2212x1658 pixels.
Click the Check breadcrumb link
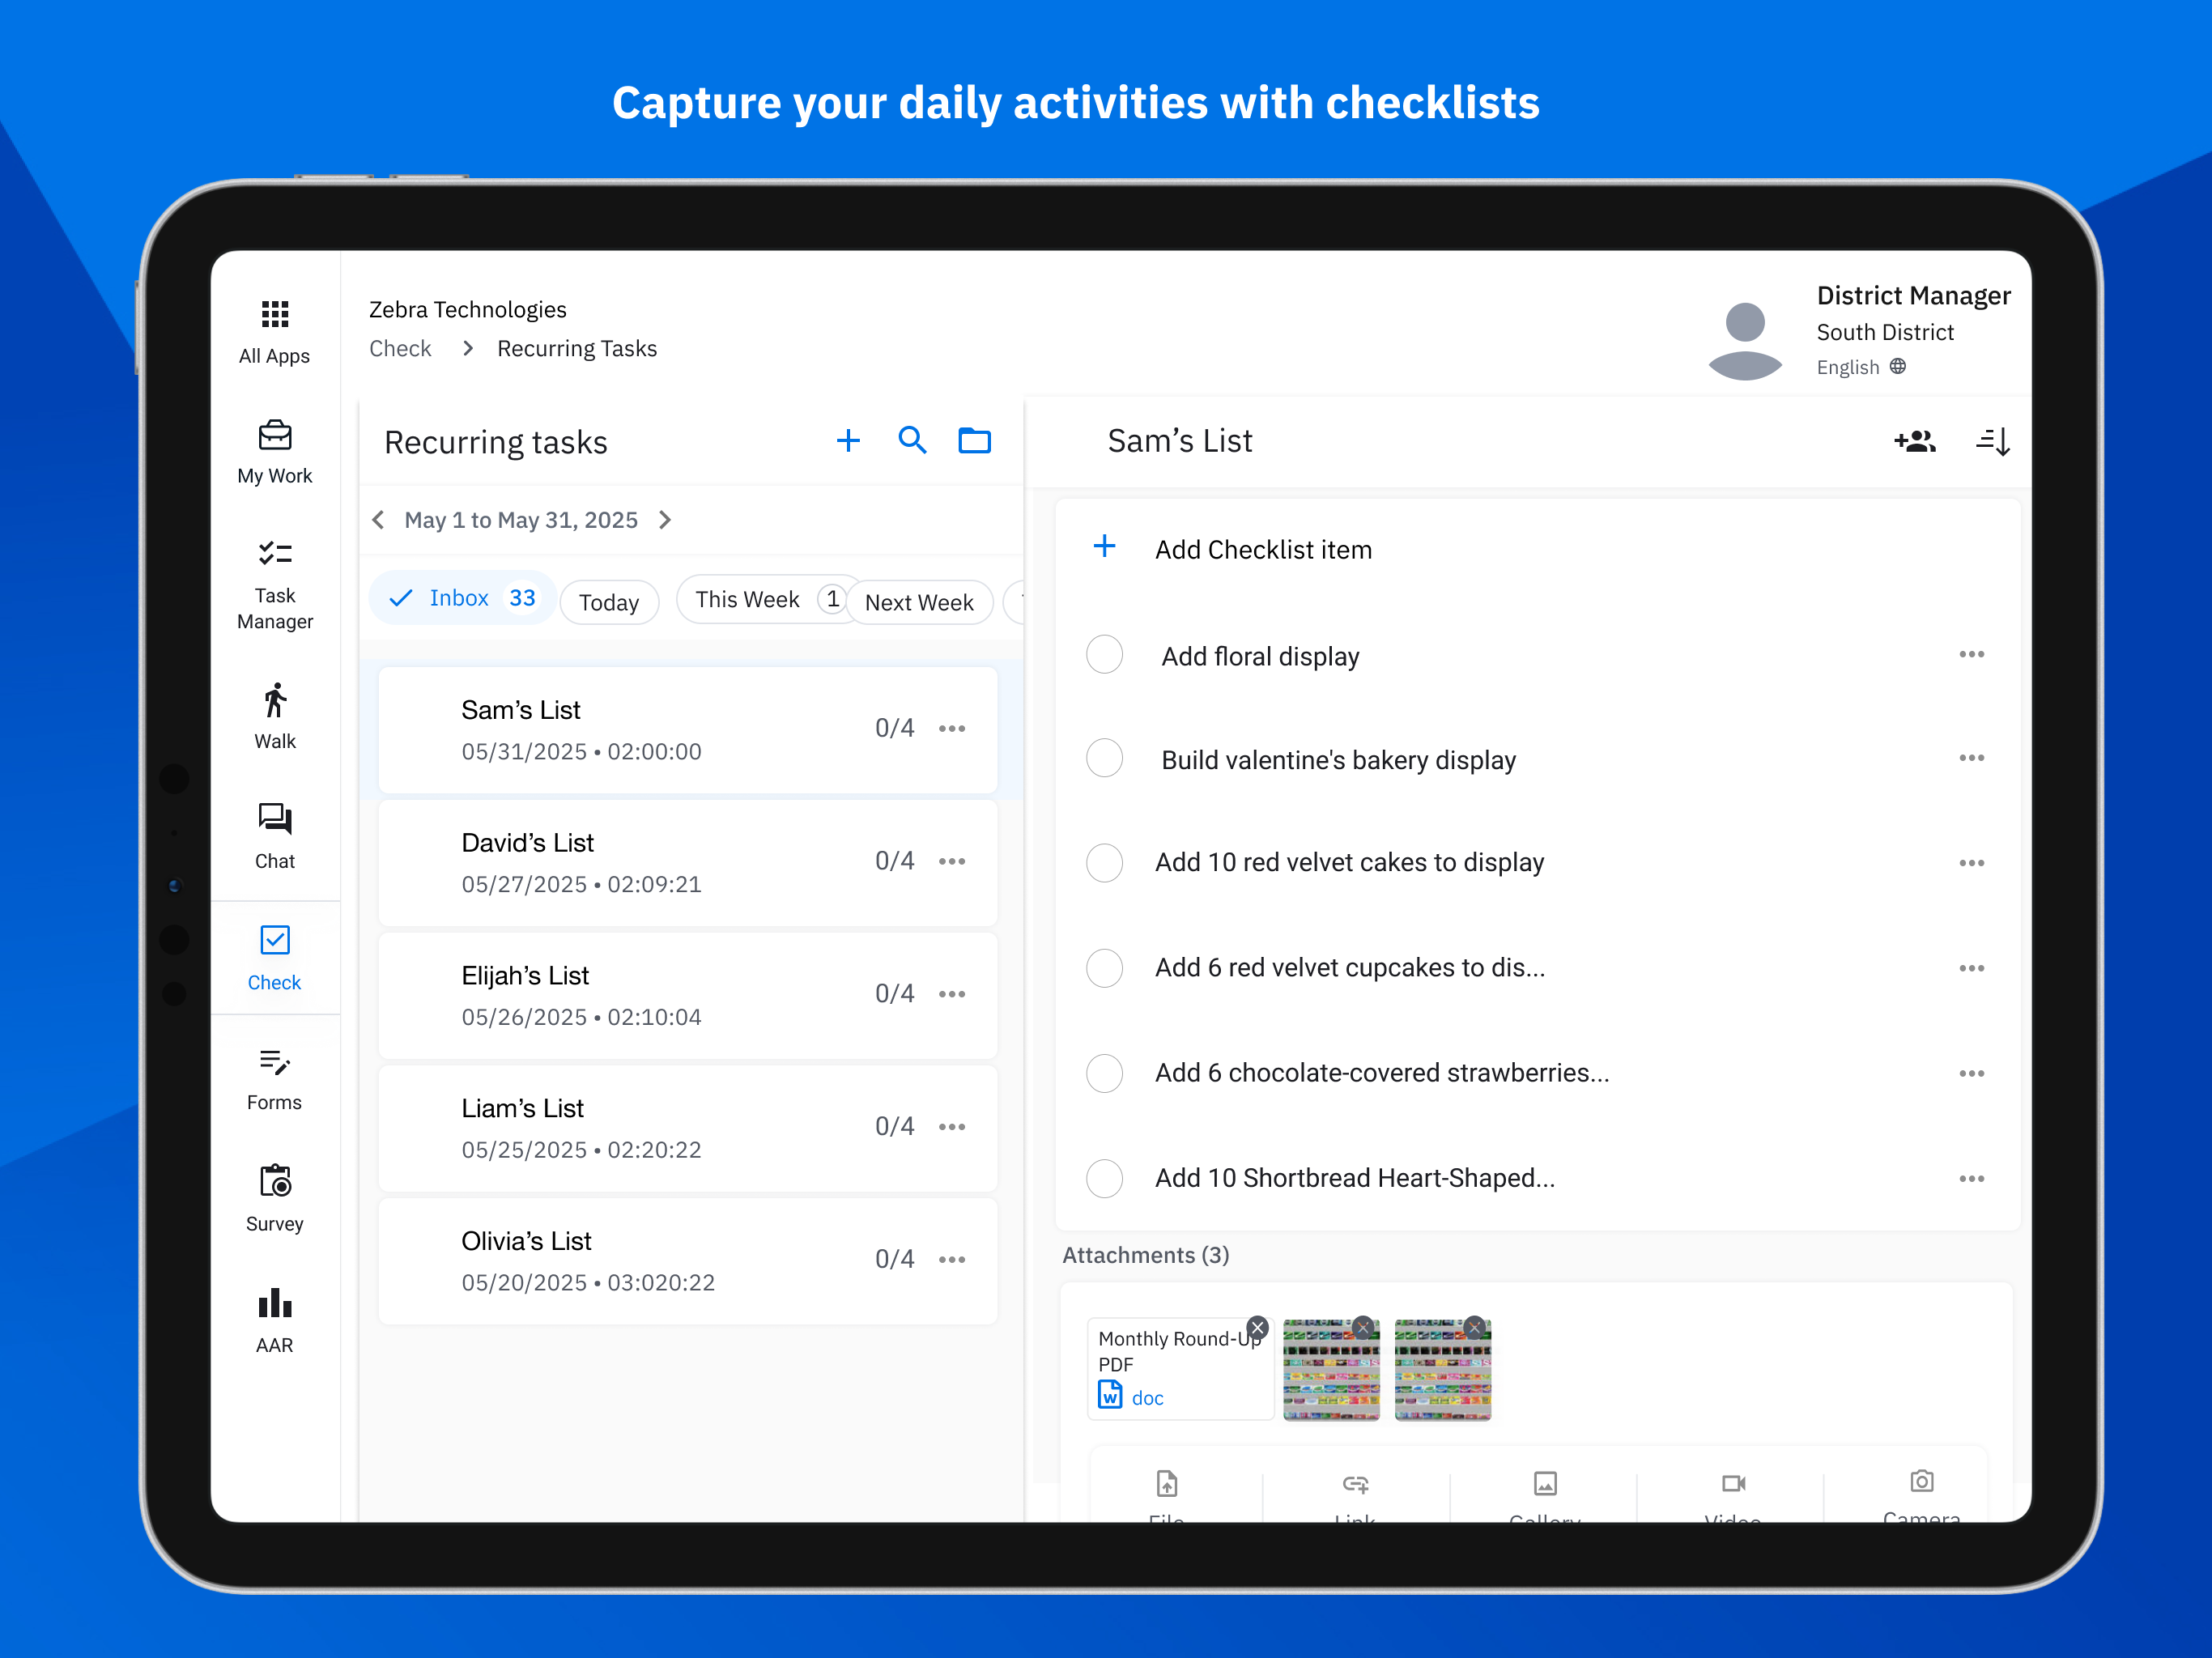click(400, 348)
